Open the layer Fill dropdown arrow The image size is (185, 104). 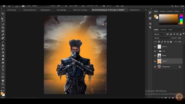click(x=183, y=42)
